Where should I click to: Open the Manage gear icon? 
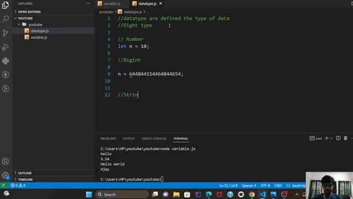point(6,175)
